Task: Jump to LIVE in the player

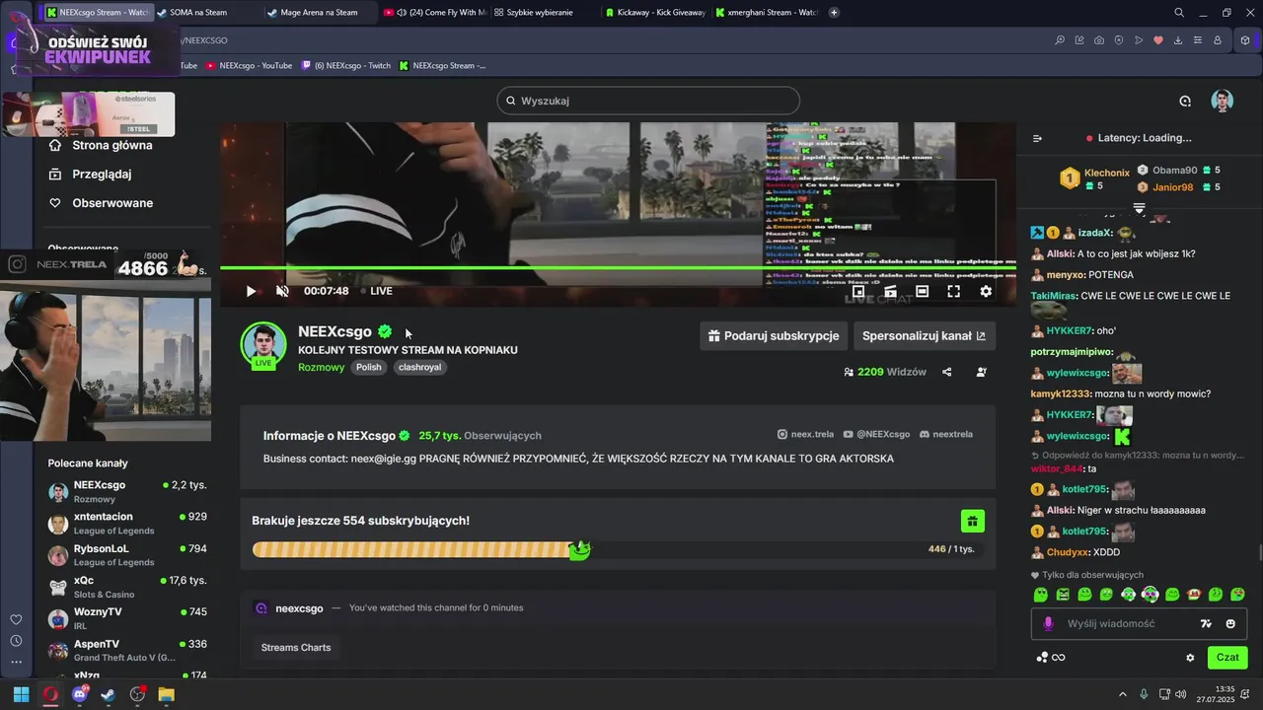Action: (381, 291)
